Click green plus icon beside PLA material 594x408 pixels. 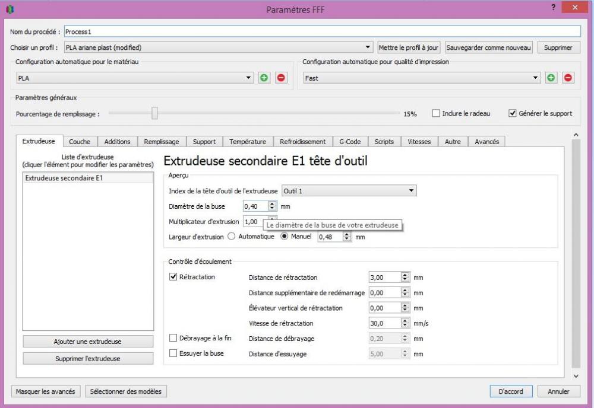[264, 78]
